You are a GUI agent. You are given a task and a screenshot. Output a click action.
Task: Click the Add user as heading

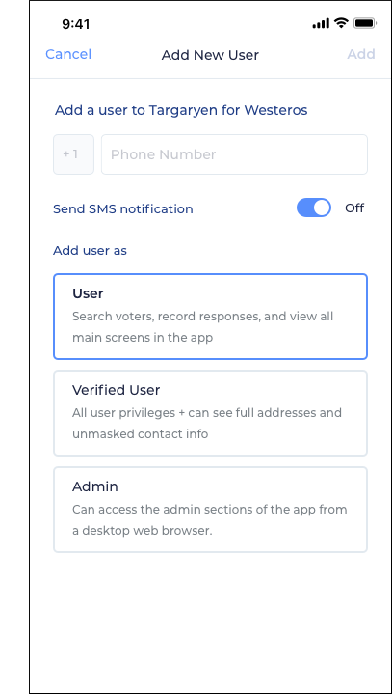tap(91, 251)
